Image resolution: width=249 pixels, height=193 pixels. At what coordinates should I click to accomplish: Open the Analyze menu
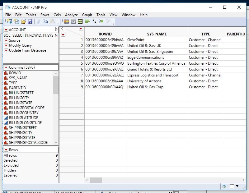tap(71, 15)
